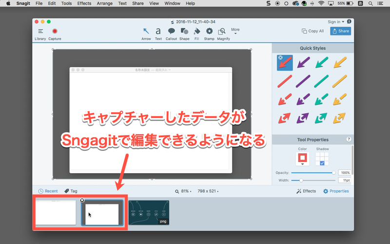Open the Arrange menu
Viewport: 390px width, 244px height.
tap(104, 3)
